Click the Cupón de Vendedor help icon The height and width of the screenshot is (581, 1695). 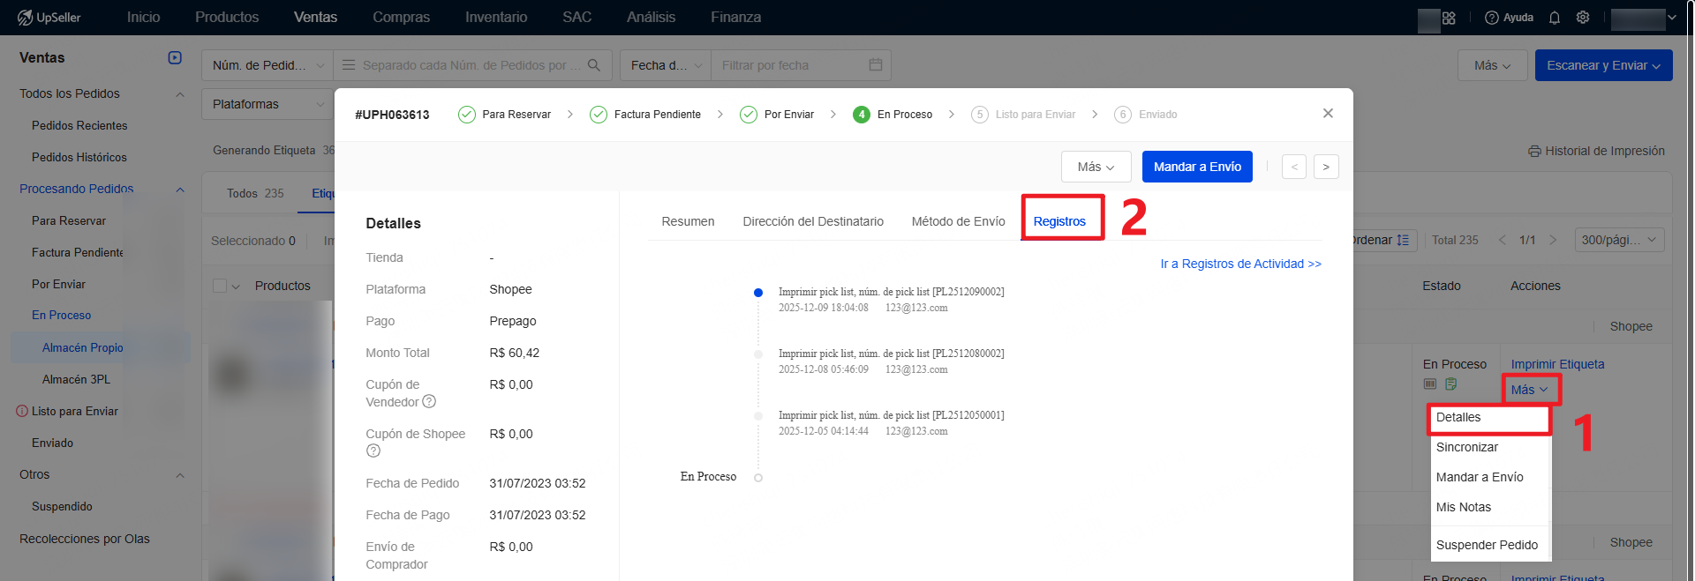(429, 402)
